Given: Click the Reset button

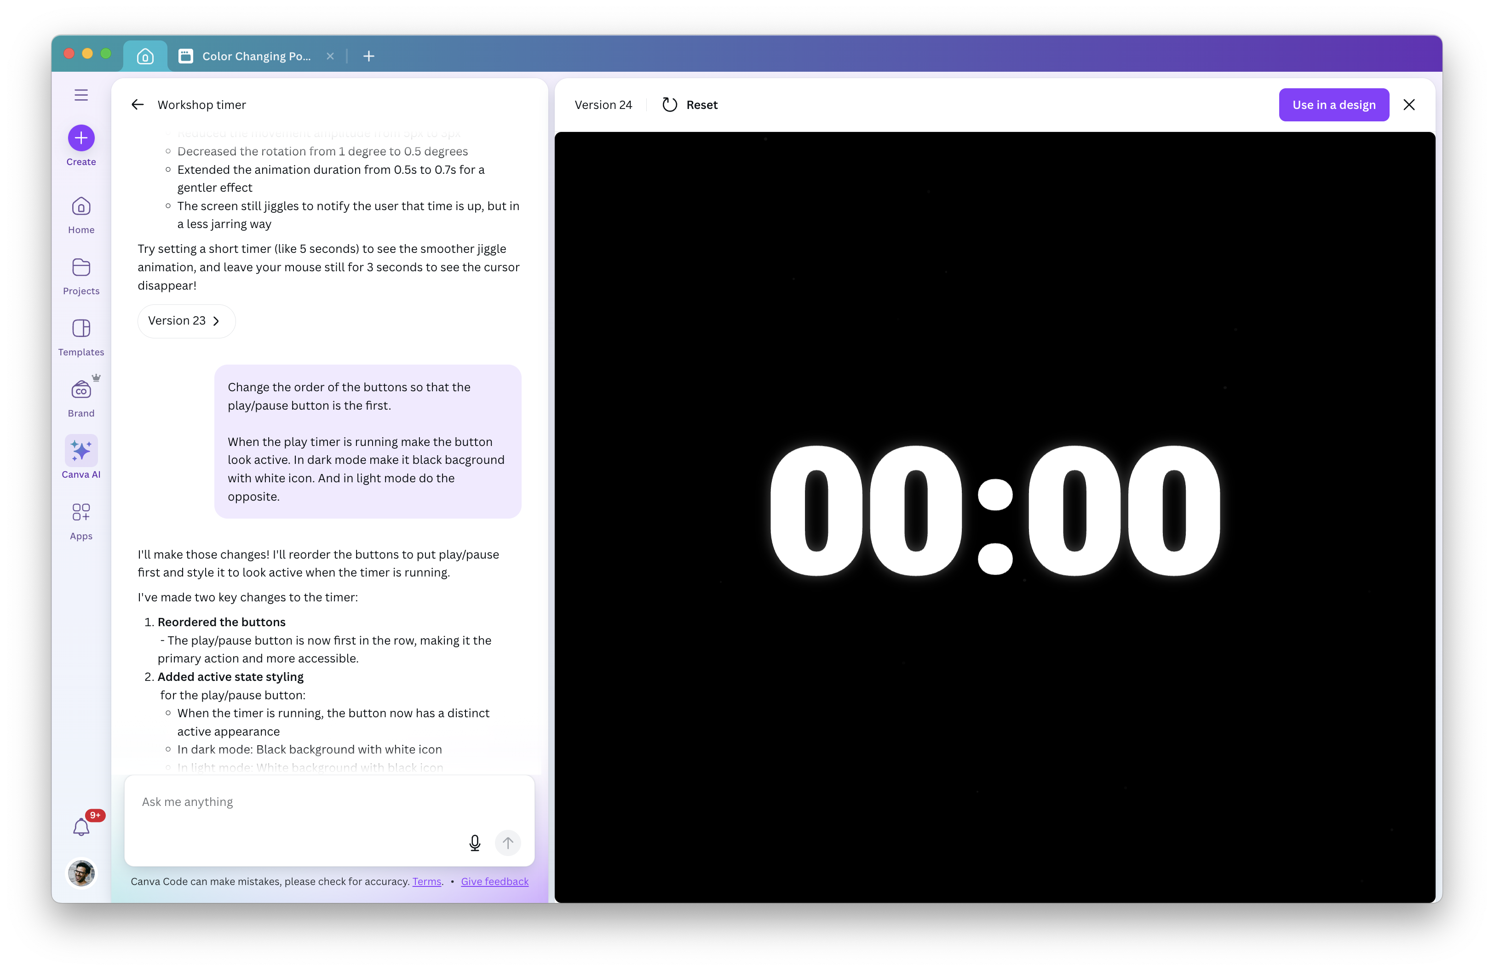Looking at the screenshot, I should (x=690, y=105).
